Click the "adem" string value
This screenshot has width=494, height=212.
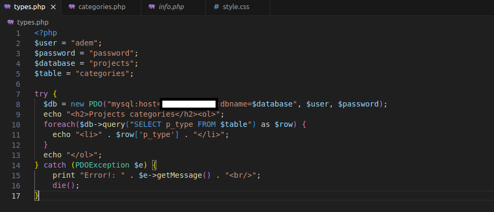click(x=84, y=43)
